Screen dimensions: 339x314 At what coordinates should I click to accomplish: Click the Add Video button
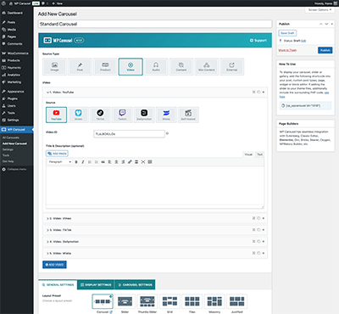[54, 265]
